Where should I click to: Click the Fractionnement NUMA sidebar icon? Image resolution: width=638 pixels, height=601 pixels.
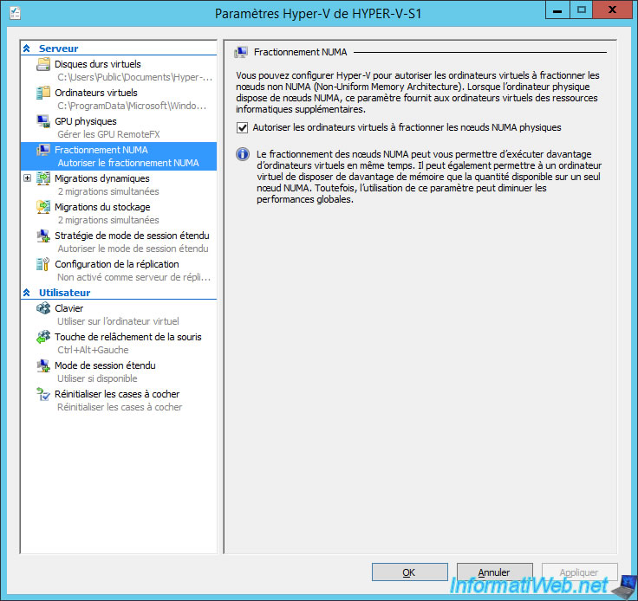tap(43, 150)
